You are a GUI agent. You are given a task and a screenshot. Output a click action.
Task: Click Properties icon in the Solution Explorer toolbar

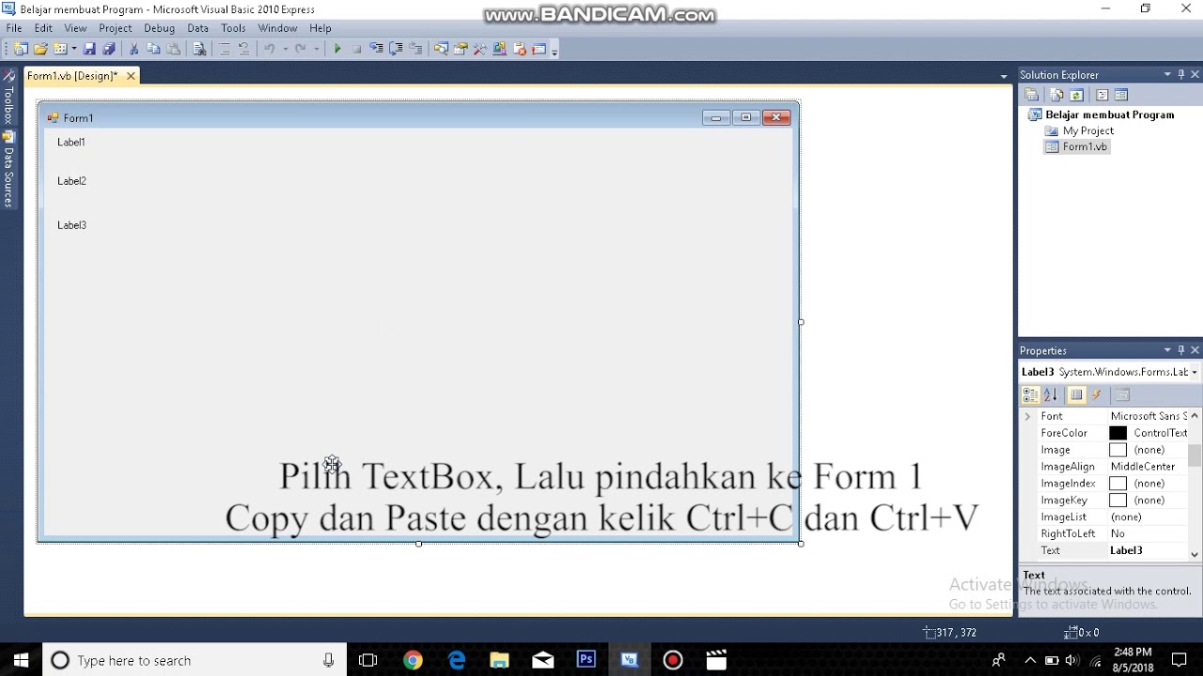click(1032, 95)
